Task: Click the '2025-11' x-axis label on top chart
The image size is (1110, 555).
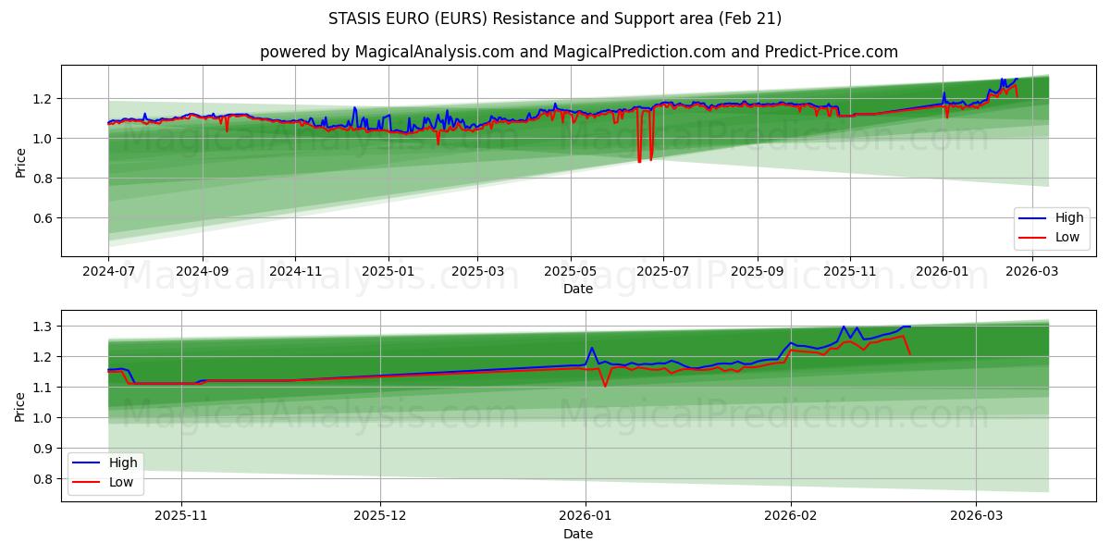Action: (850, 272)
